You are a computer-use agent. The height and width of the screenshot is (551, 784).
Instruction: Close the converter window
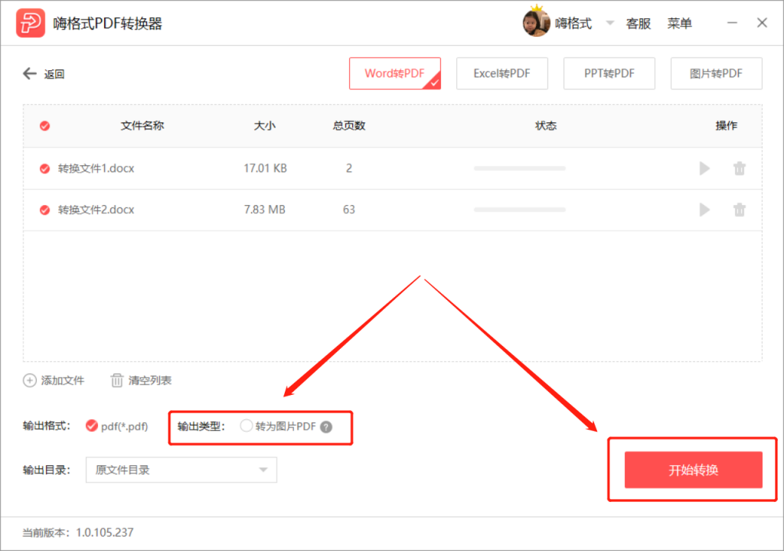pos(762,23)
